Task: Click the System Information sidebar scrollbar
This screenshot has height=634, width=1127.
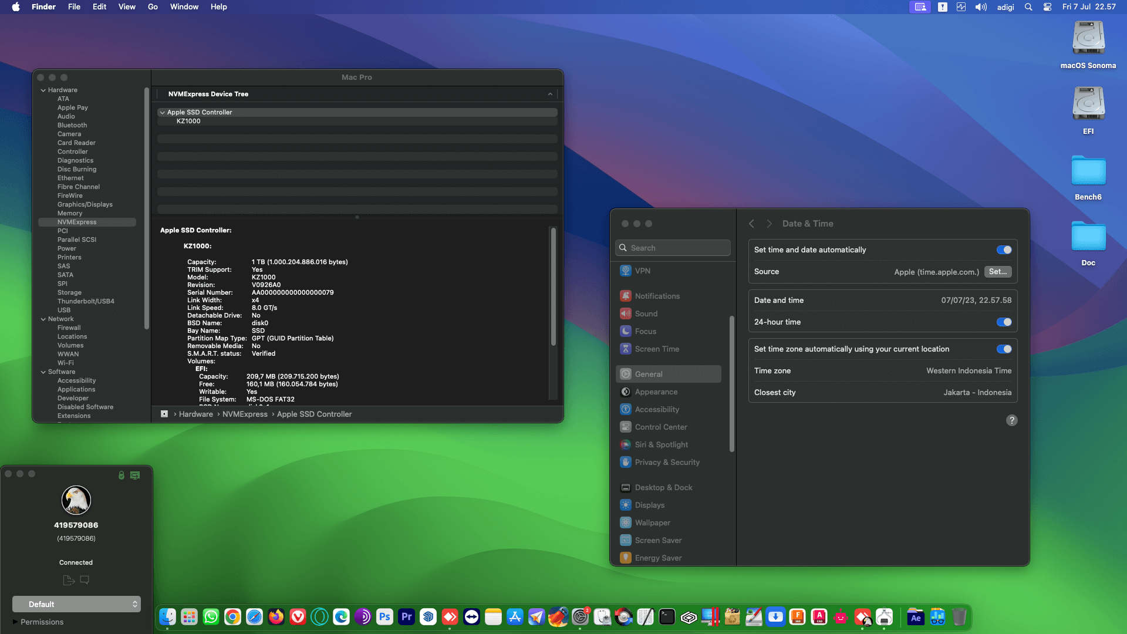Action: [146, 208]
